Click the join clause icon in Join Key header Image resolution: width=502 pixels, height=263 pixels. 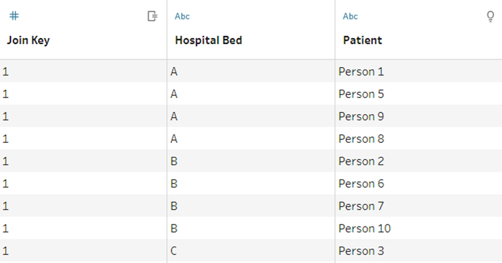[152, 16]
